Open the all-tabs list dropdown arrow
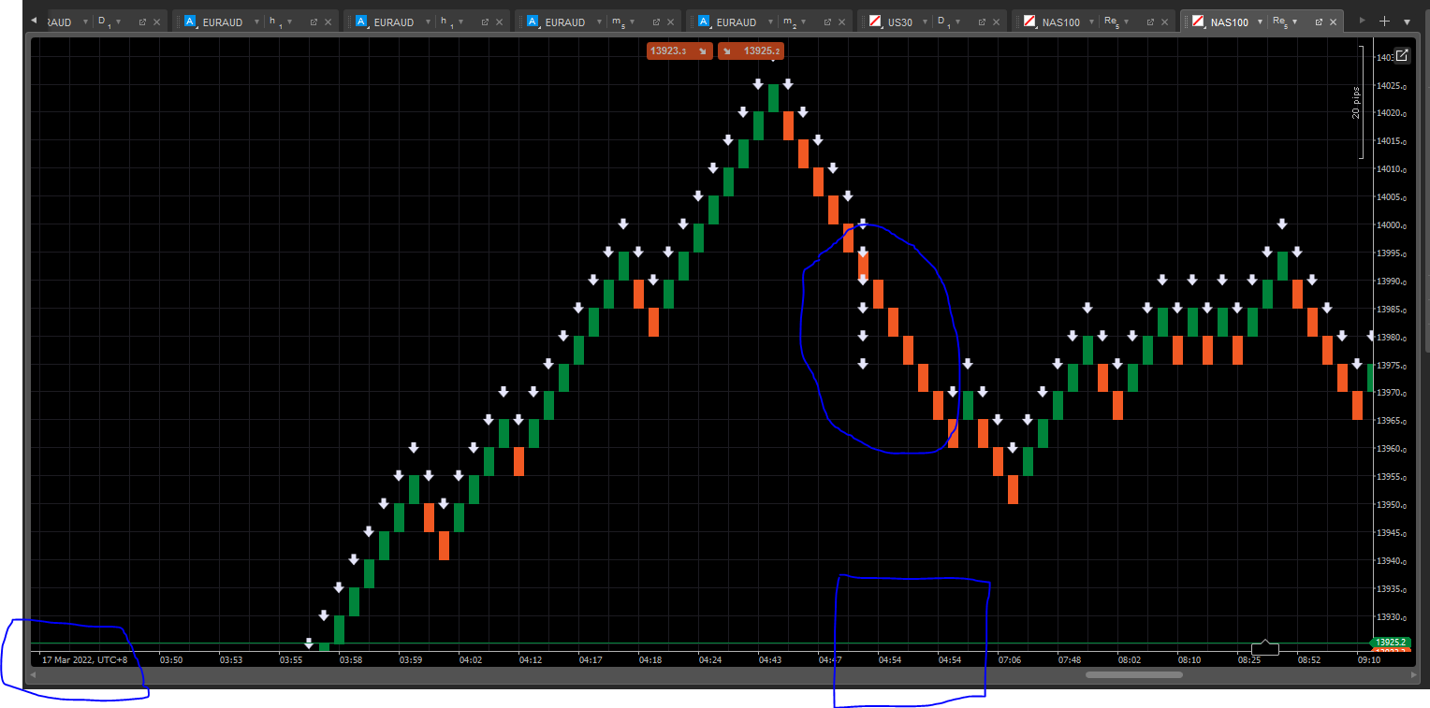This screenshot has height=708, width=1430. pyautogui.click(x=1407, y=22)
